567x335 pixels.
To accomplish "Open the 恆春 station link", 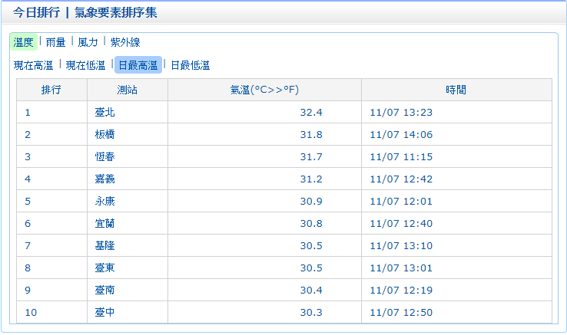I will click(x=104, y=156).
